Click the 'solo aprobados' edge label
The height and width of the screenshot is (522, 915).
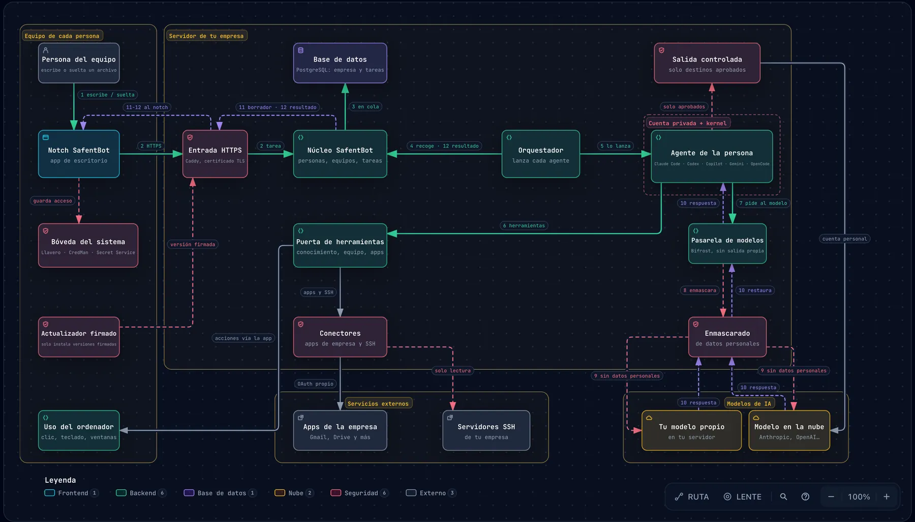[684, 107]
